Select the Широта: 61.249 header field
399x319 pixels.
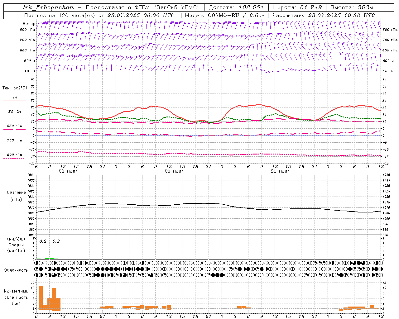pos(297,7)
